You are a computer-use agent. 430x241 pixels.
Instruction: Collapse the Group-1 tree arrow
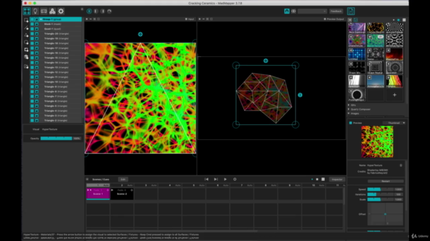click(x=41, y=19)
